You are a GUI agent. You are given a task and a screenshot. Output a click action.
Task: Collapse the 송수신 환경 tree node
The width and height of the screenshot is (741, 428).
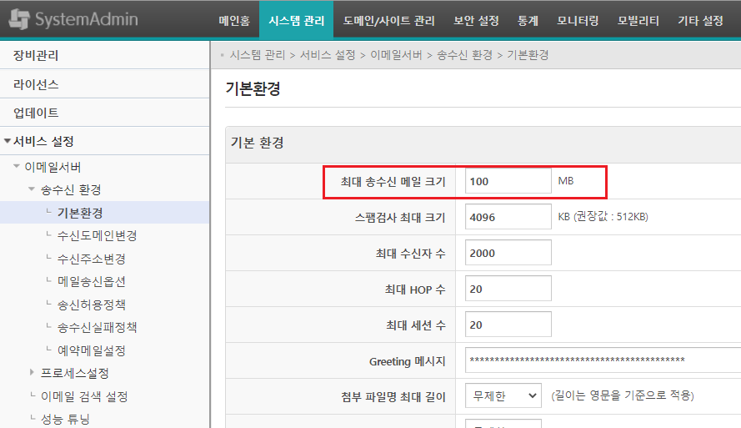point(32,189)
